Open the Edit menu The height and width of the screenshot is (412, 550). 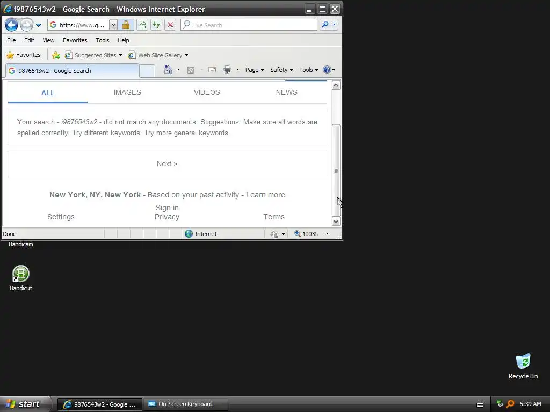29,40
